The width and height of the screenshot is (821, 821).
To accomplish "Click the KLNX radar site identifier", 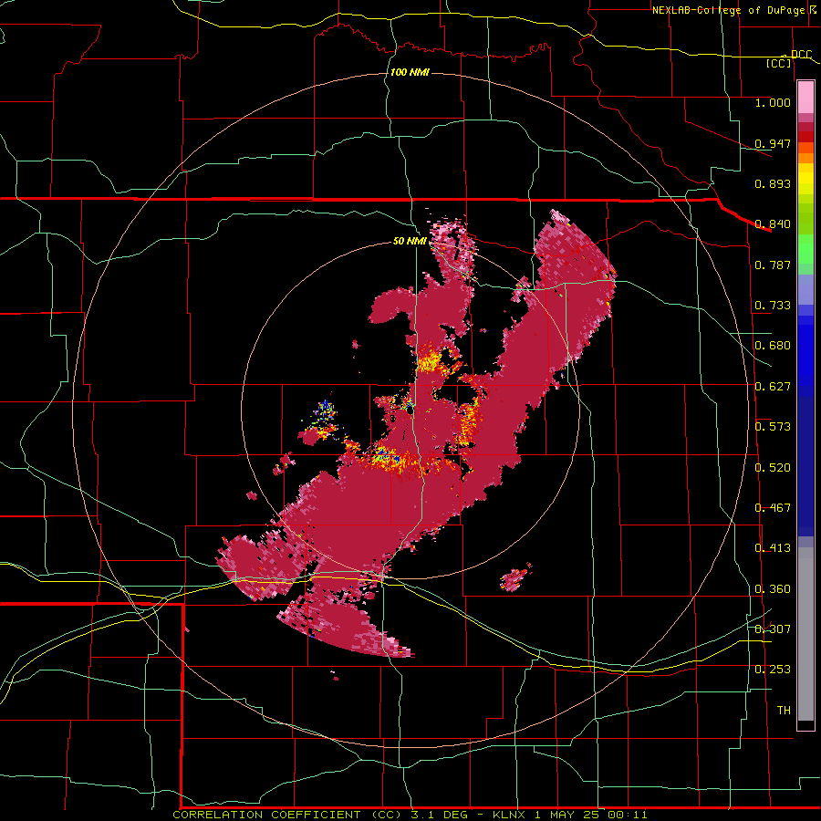I will click(x=511, y=815).
